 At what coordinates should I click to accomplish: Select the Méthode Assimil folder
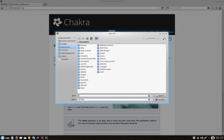105,45
